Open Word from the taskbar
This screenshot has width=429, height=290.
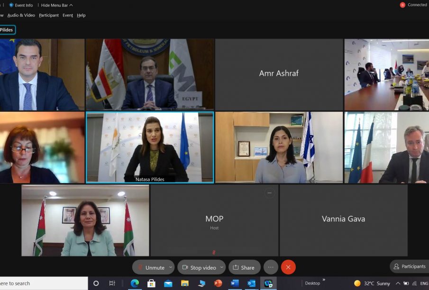click(x=235, y=283)
